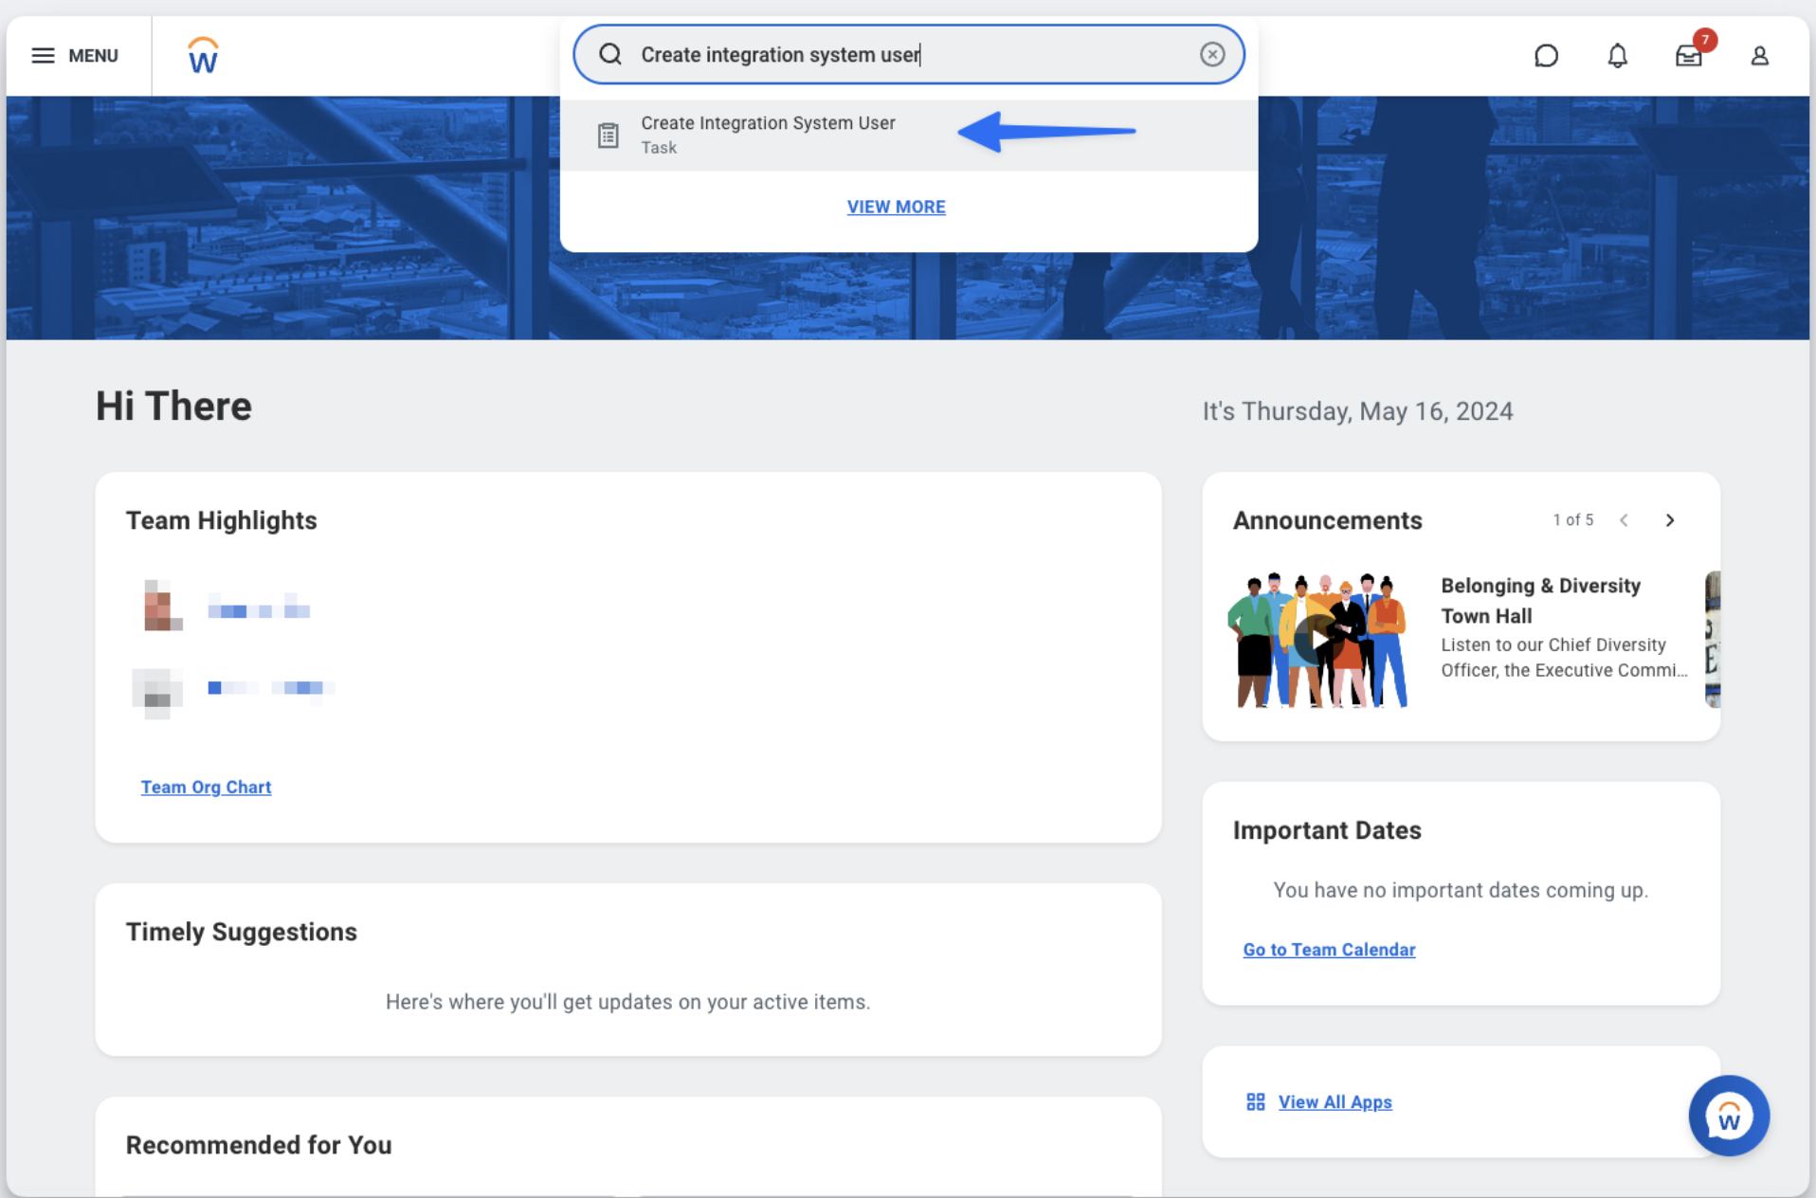Launch the floating Workday assistant button
The image size is (1816, 1198).
point(1728,1116)
